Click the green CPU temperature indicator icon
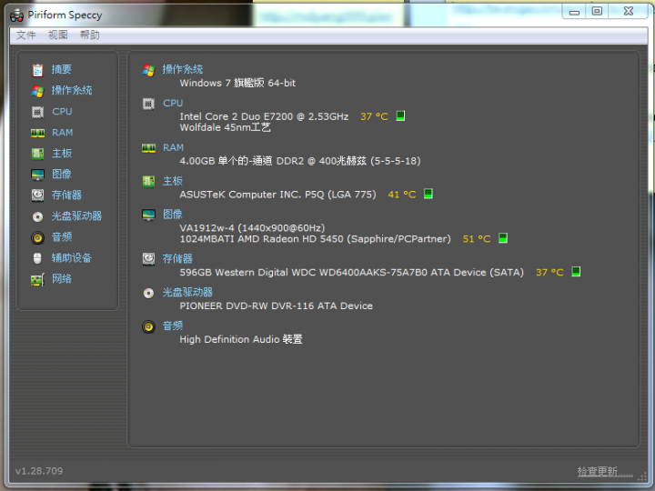The height and width of the screenshot is (491, 655). [400, 115]
